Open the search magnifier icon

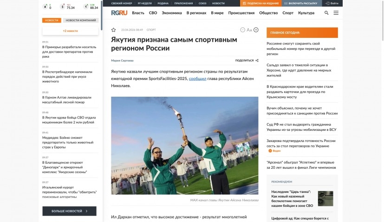[x=326, y=13]
